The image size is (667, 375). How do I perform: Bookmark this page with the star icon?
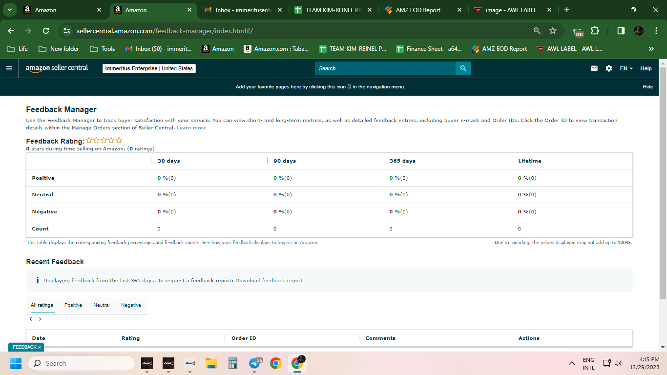pos(553,31)
